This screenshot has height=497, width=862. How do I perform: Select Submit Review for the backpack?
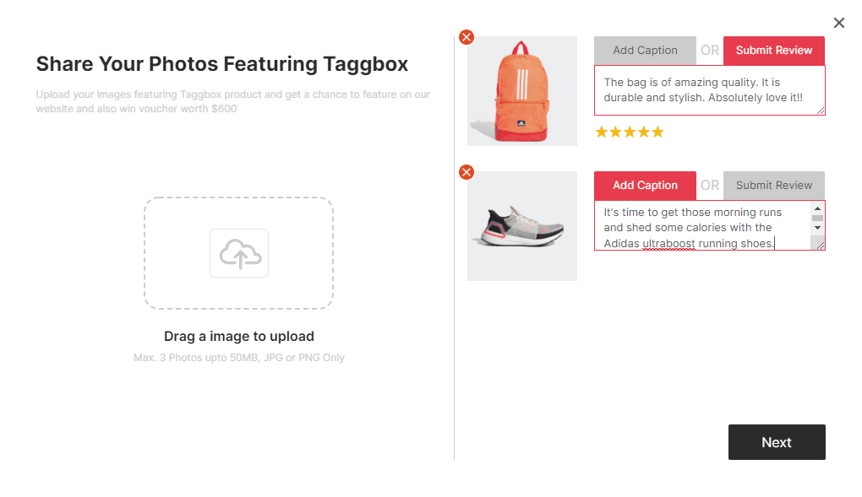pyautogui.click(x=773, y=51)
